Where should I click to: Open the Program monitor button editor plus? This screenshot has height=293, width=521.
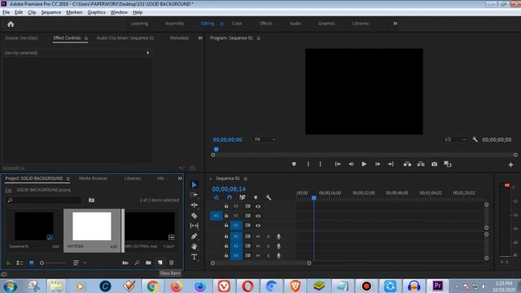pos(510,164)
